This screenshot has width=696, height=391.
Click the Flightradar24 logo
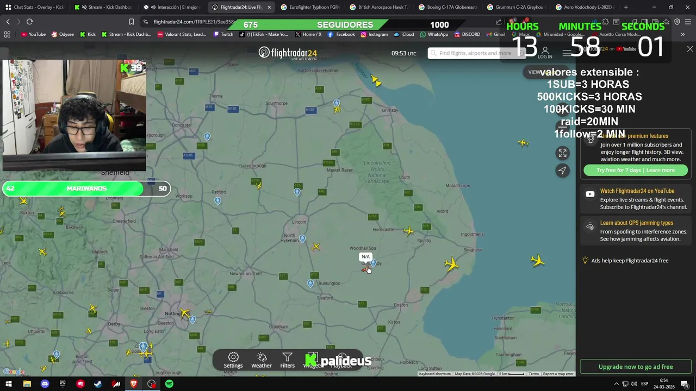(288, 53)
